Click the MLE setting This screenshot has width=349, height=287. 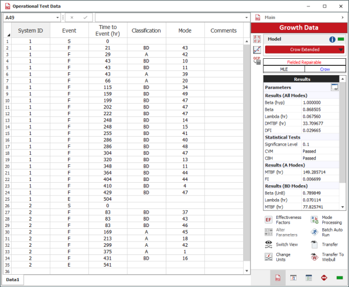pos(284,69)
